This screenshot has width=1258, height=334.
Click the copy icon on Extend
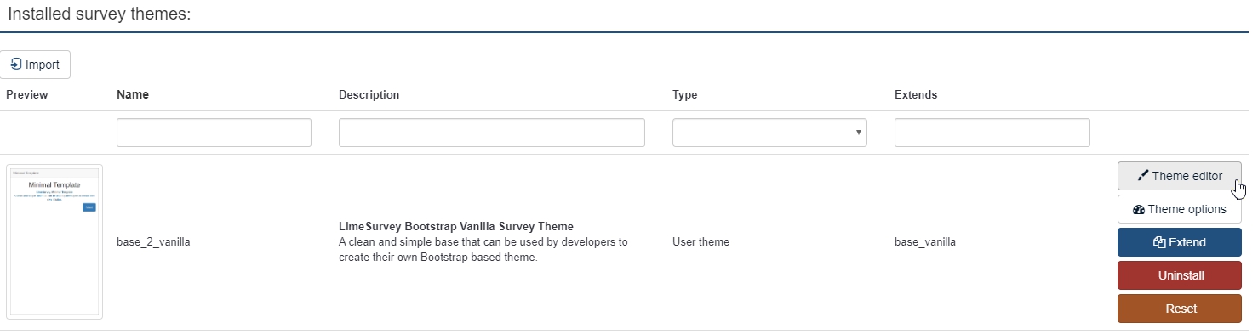pyautogui.click(x=1158, y=242)
